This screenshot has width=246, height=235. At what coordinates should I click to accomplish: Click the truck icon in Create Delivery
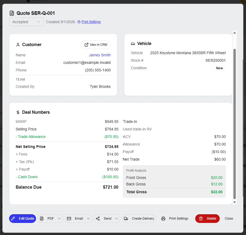126,219
